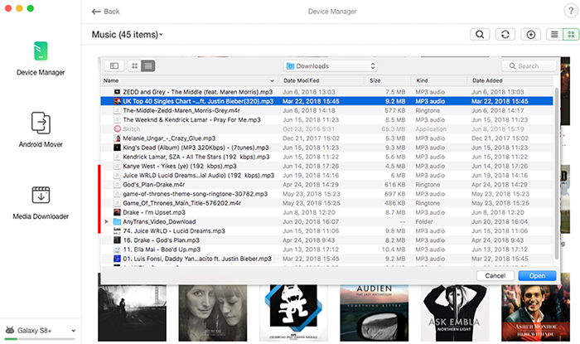Select ZEDD and Grey - The Middle mp3

click(x=326, y=92)
